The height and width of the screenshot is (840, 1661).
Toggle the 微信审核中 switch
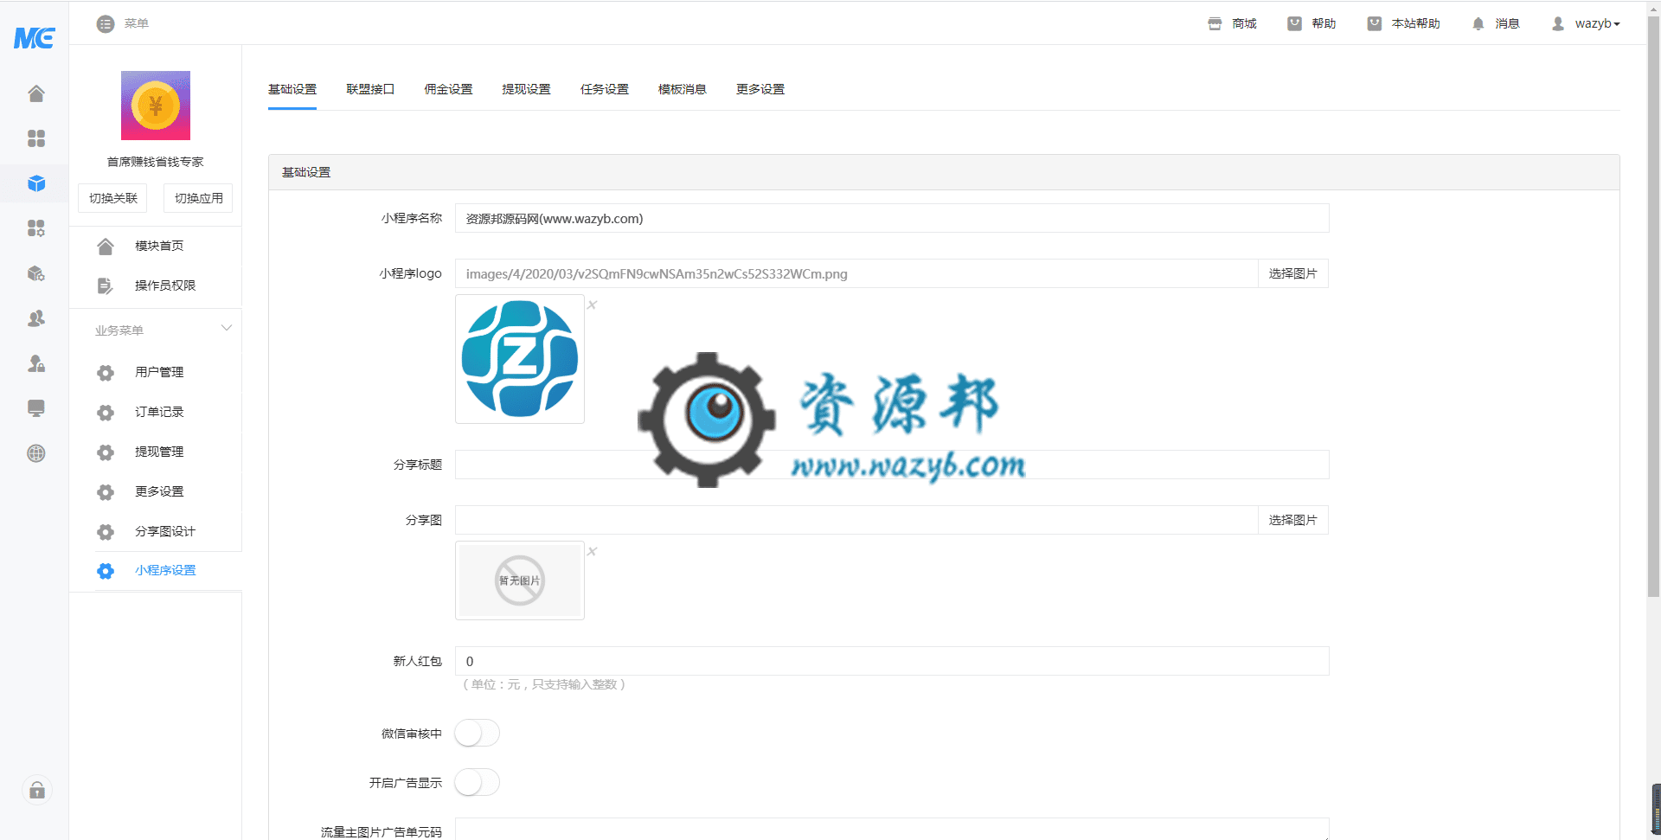(478, 734)
